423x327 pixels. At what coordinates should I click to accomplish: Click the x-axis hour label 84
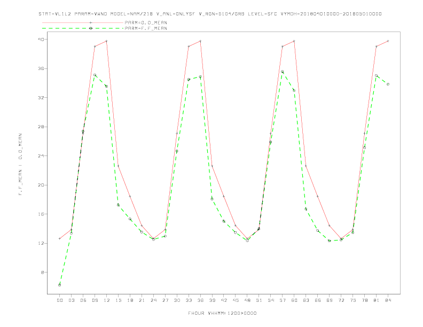coord(388,300)
